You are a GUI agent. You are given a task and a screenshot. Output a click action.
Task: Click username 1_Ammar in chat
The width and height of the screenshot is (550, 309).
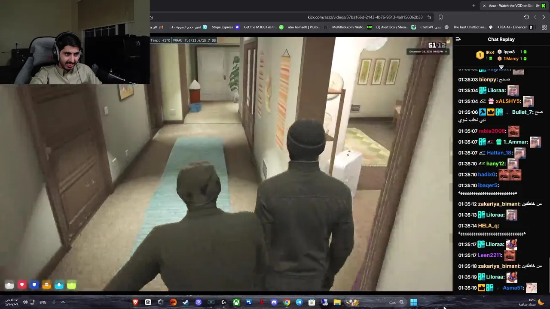[515, 142]
